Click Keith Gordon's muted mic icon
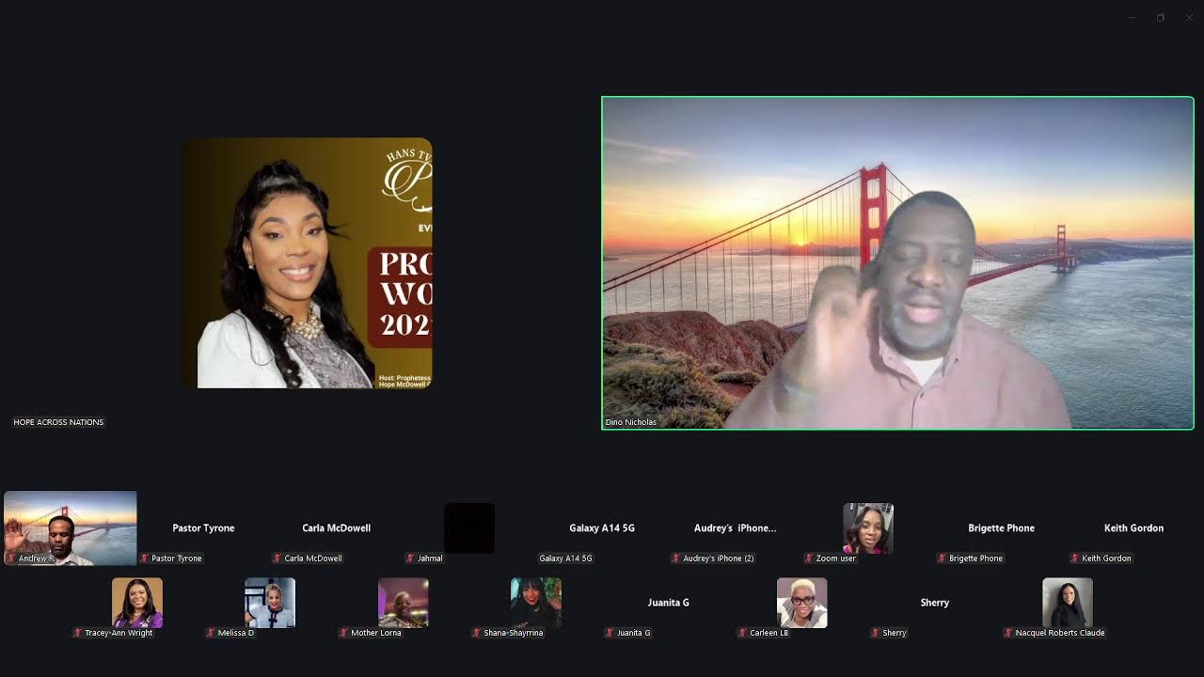This screenshot has width=1204, height=677. pyautogui.click(x=1074, y=559)
